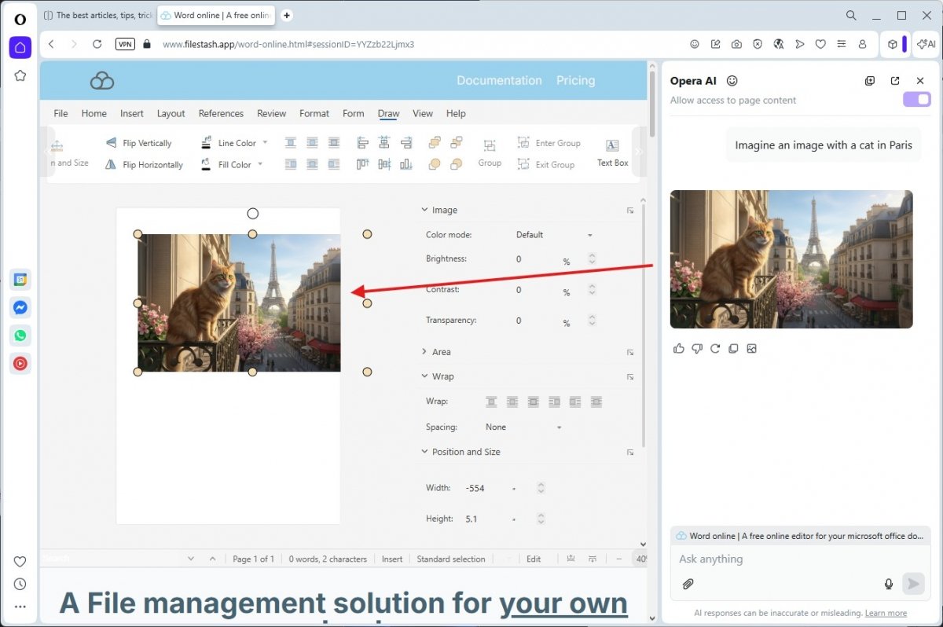Click the Group objects icon
This screenshot has width=943, height=627.
490,152
